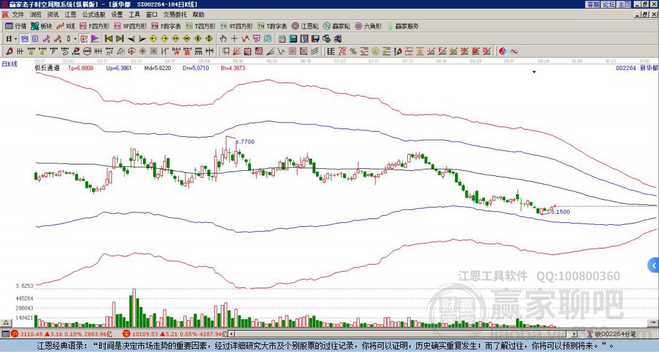Select the Gann fan lines tool
The image size is (659, 352).
click(x=236, y=51)
